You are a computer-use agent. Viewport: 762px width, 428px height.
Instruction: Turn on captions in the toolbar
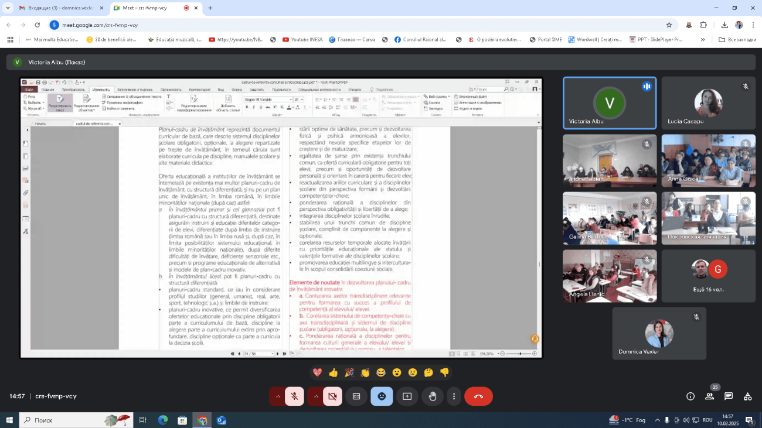[356, 396]
